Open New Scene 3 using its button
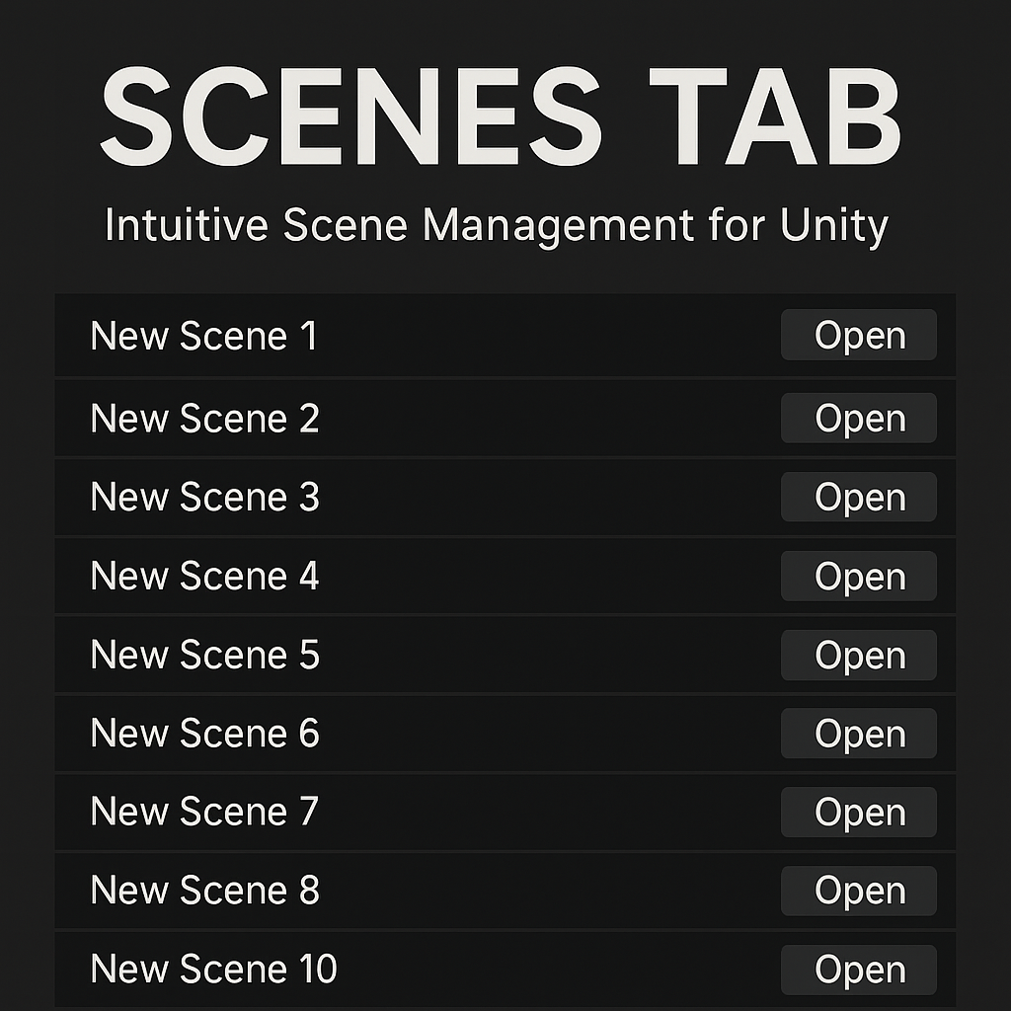The image size is (1011, 1011). pos(858,497)
